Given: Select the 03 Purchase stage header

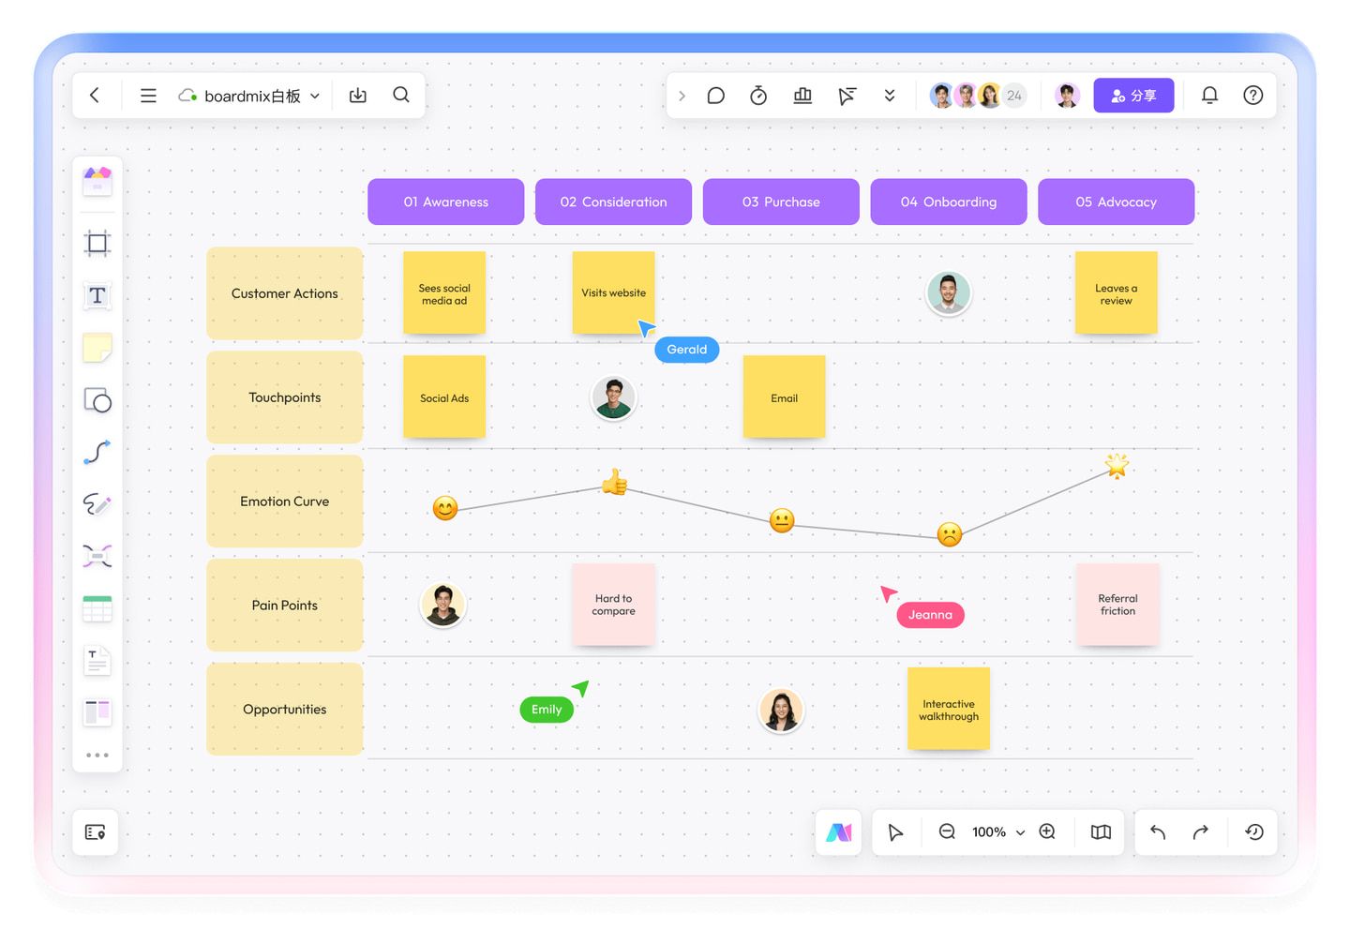Looking at the screenshot, I should [781, 202].
